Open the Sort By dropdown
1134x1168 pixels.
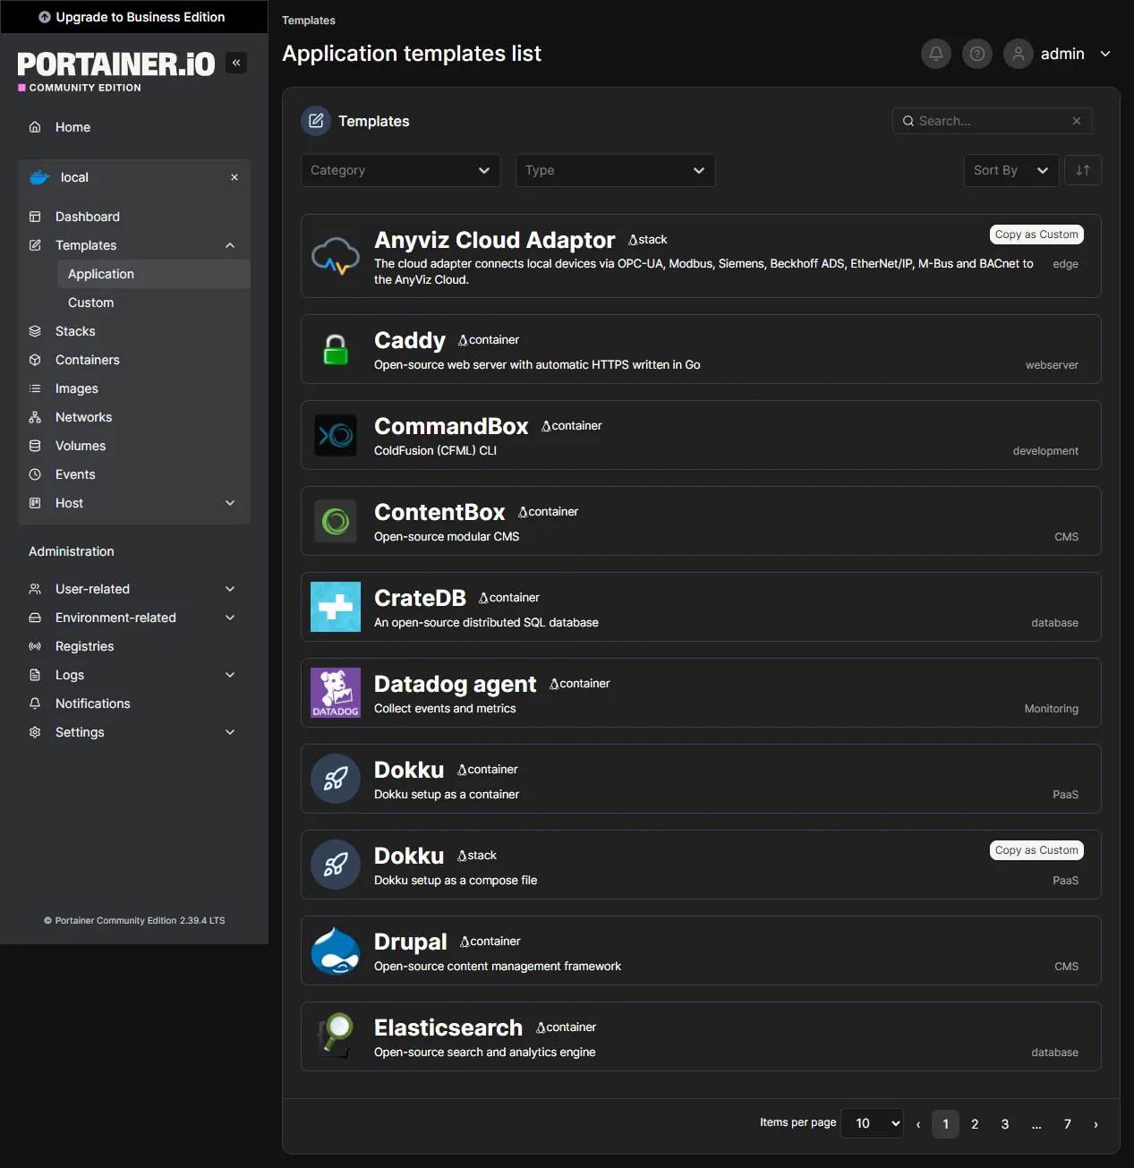1011,170
